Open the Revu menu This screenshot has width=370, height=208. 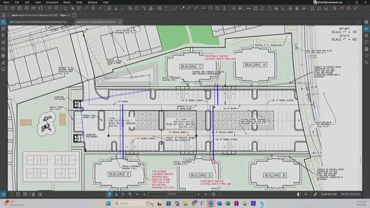(6, 2)
